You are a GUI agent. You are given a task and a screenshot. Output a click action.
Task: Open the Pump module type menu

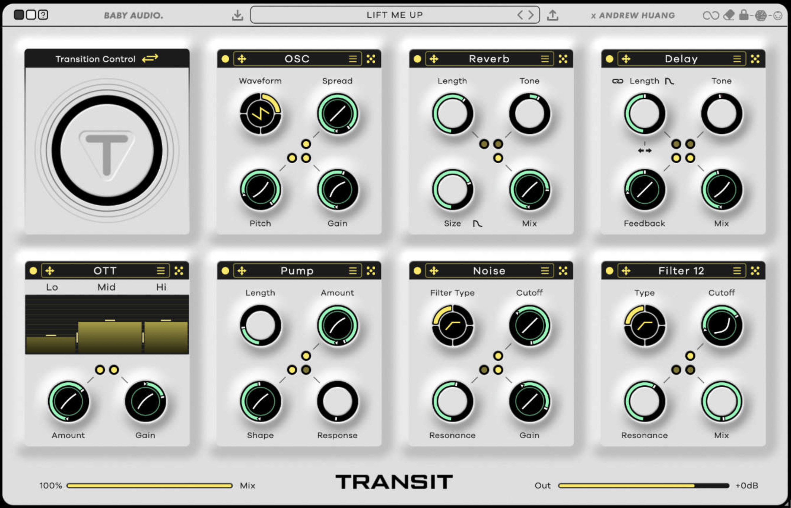(x=352, y=271)
